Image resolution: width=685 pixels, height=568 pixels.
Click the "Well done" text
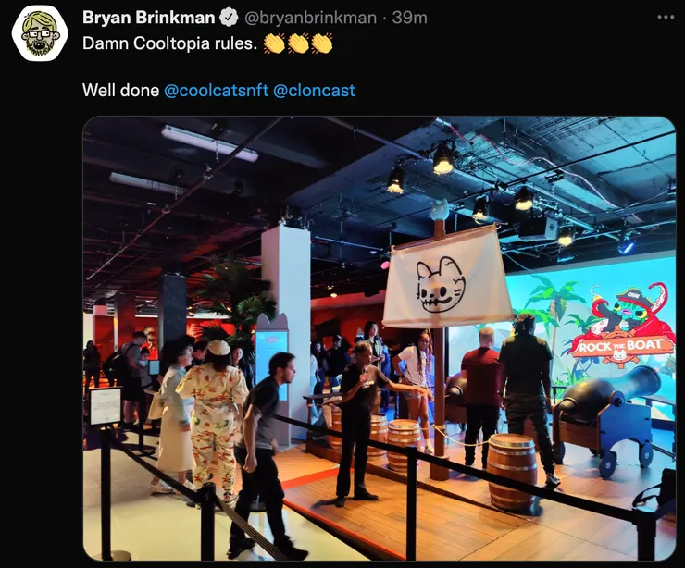[120, 91]
